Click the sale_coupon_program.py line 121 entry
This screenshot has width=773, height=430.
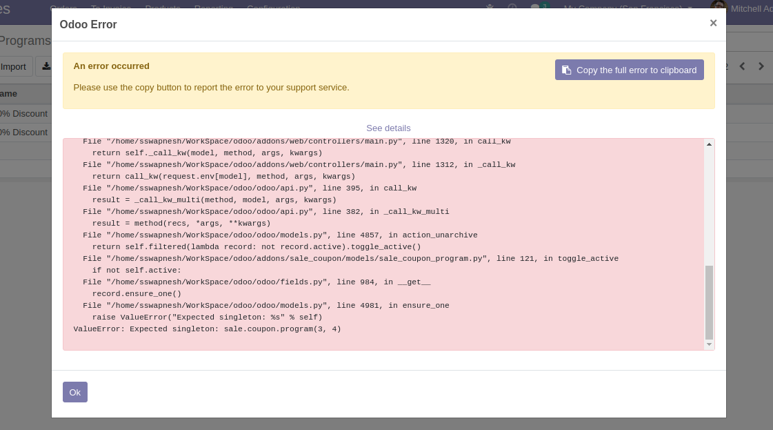pyautogui.click(x=350, y=259)
